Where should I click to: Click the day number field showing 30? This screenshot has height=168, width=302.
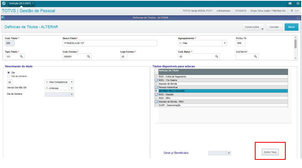10,82
